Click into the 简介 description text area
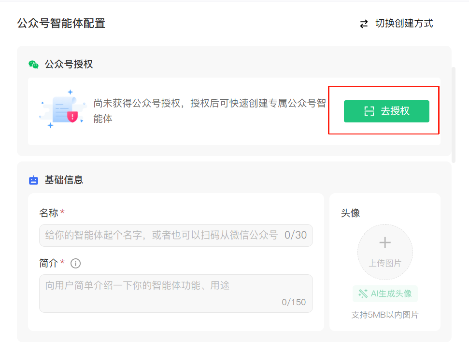Screen dimensions: 469x347 click(176, 293)
